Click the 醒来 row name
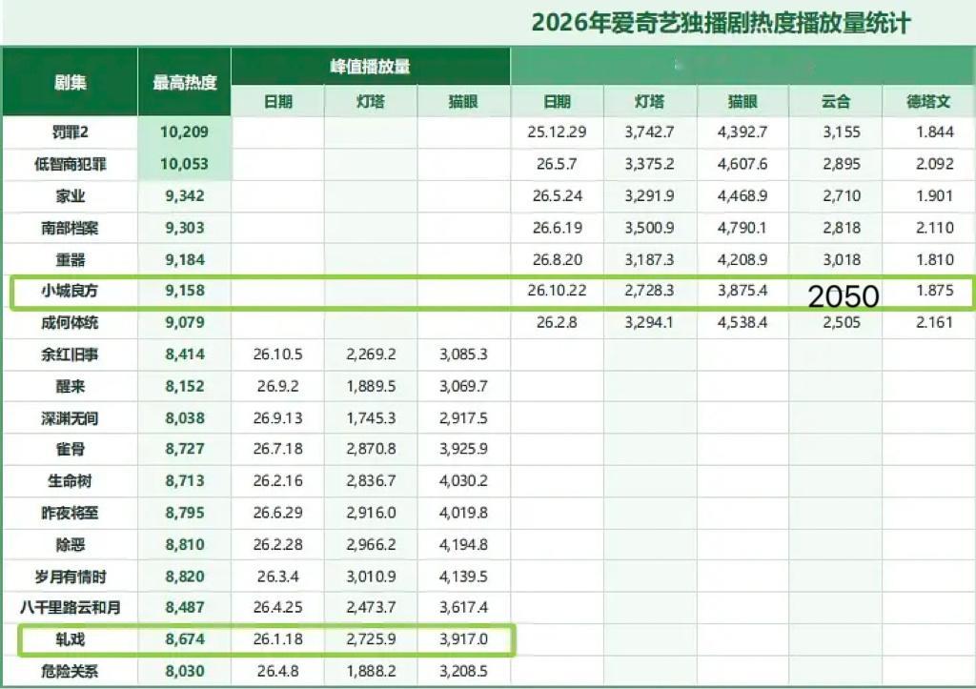 click(x=70, y=387)
